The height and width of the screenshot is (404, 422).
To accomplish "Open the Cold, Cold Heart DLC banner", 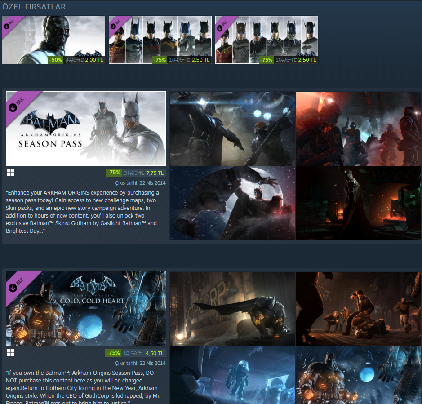I will pyautogui.click(x=86, y=309).
